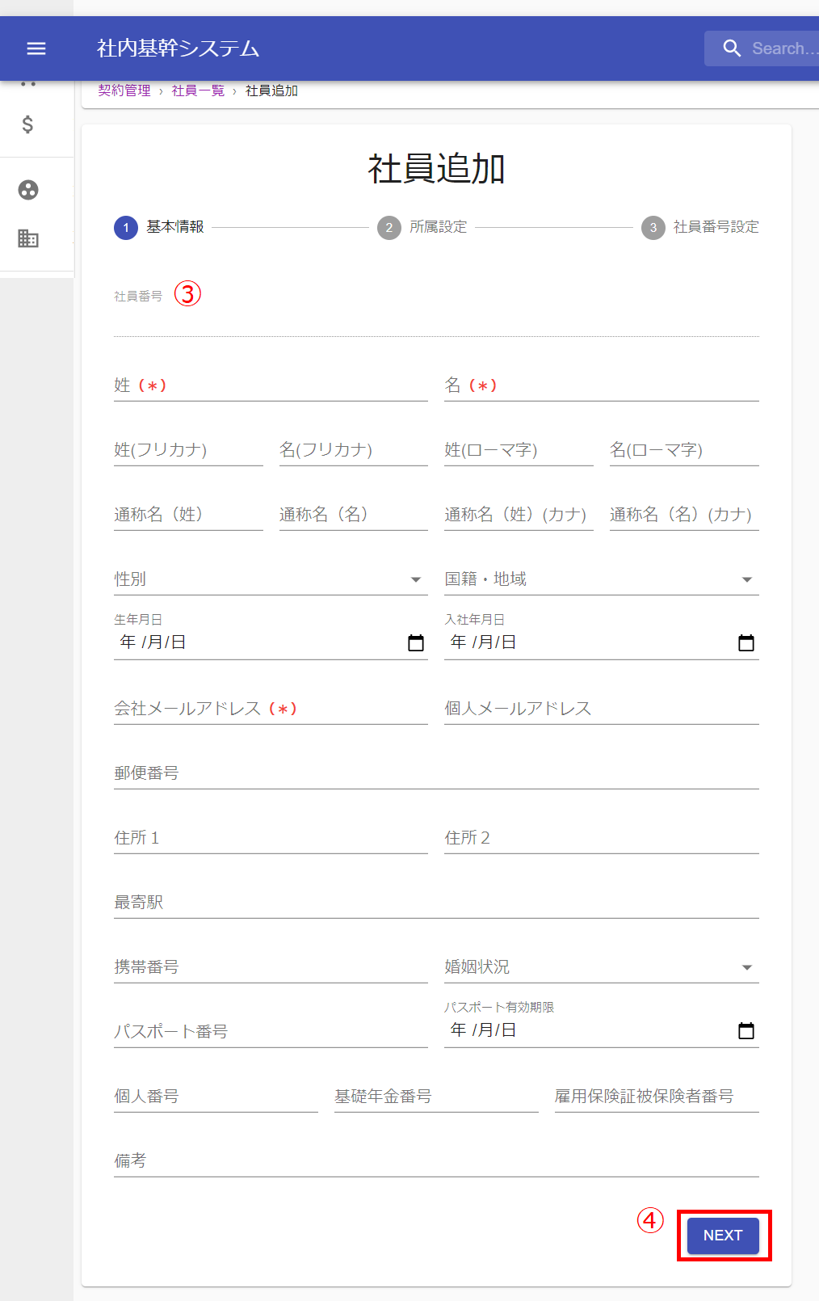Screen dimensions: 819x1301
Task: Click the 備考 notes field
Action: tap(436, 1161)
